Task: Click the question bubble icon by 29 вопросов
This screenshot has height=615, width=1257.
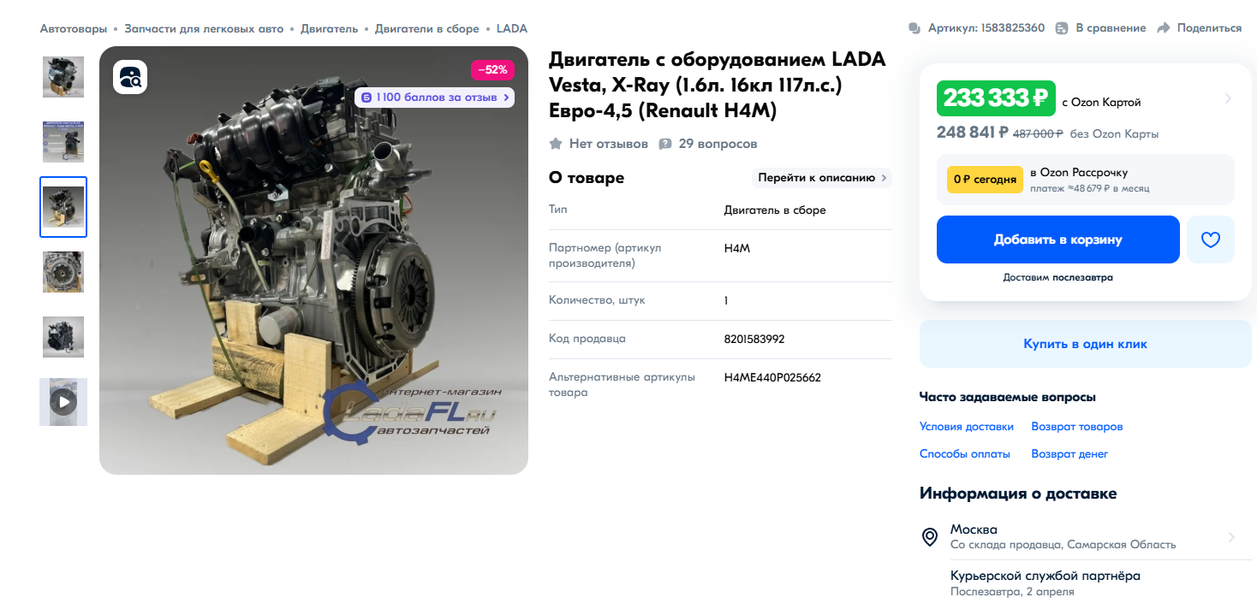Action: [x=665, y=144]
